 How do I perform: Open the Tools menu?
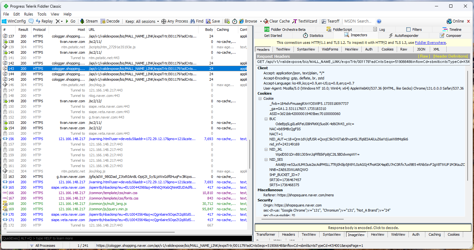[42, 14]
